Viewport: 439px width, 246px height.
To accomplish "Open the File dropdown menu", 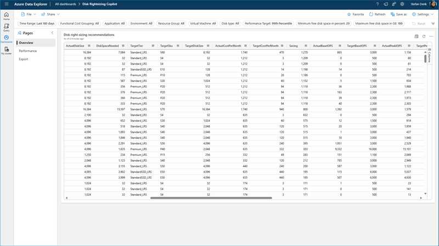I will (x=29, y=14).
